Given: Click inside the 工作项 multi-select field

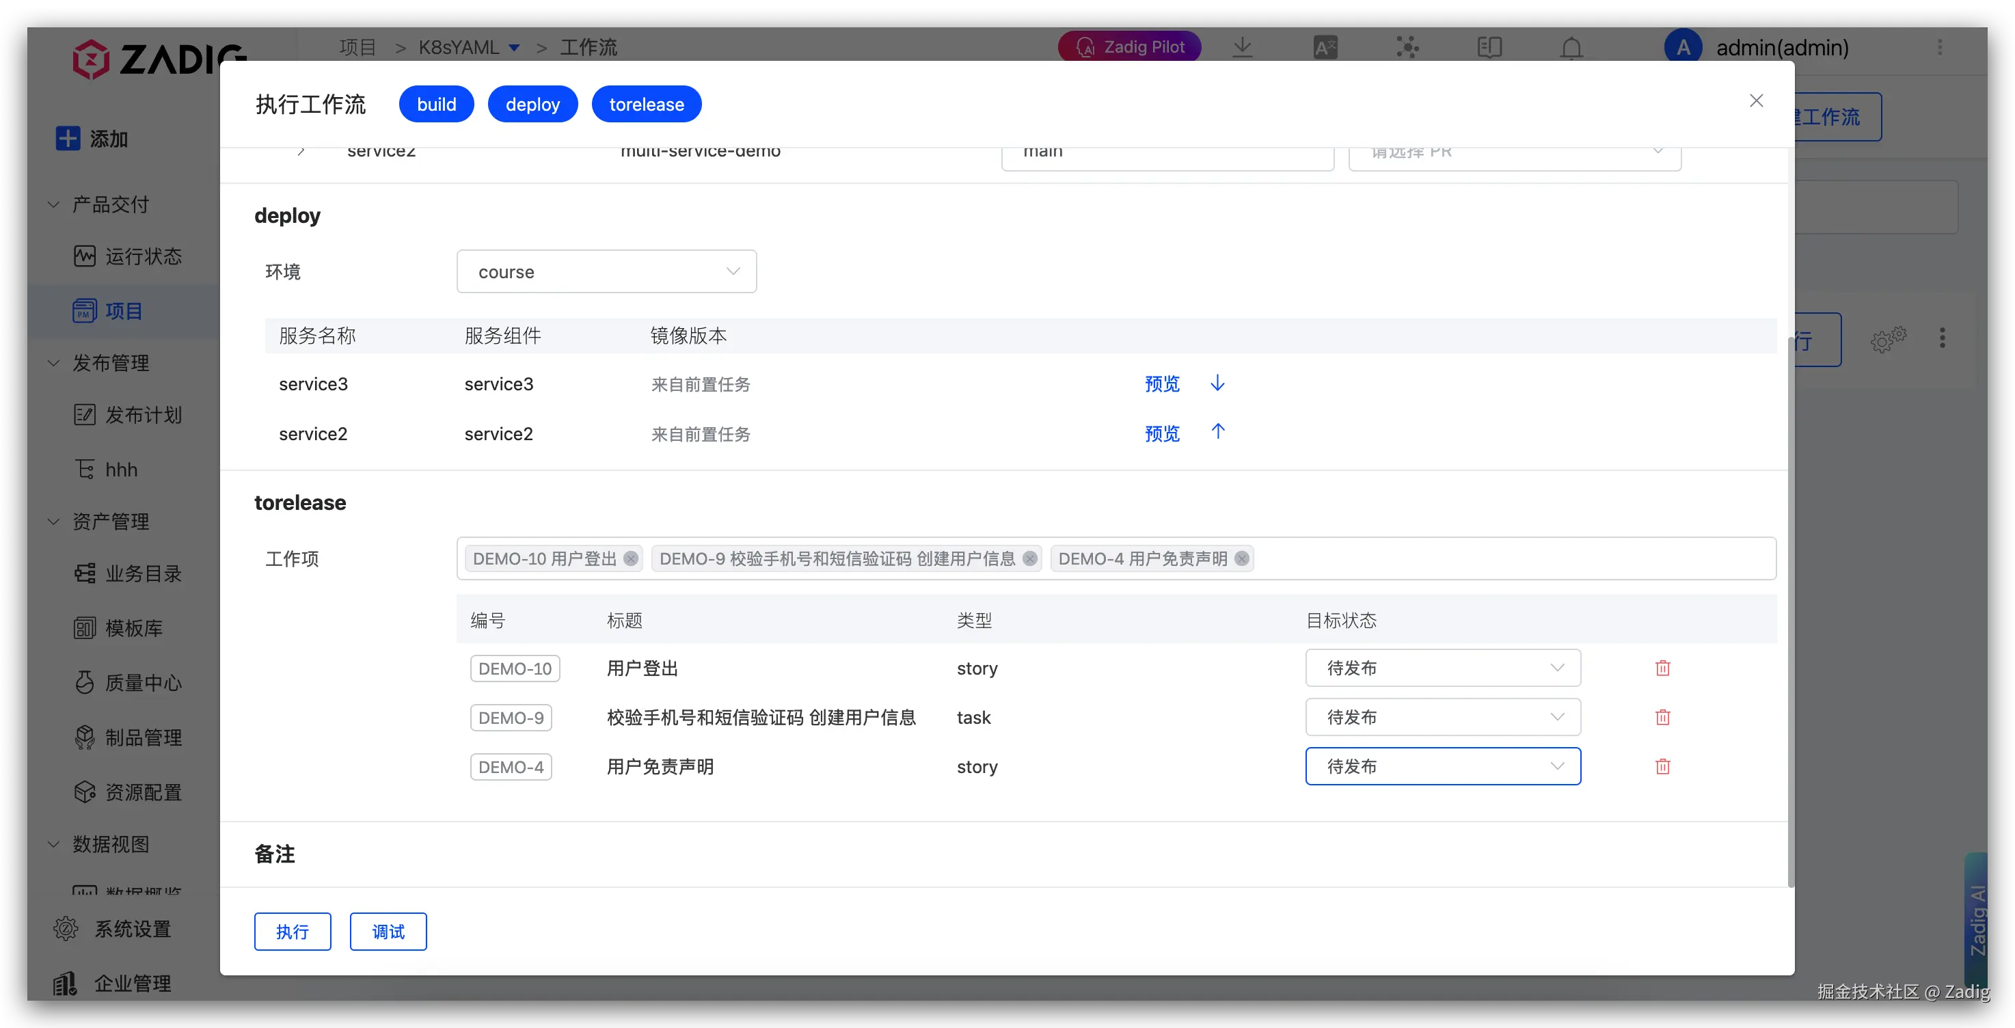Looking at the screenshot, I should pos(1510,558).
